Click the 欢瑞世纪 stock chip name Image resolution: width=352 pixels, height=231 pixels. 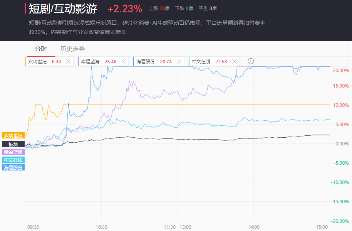pos(37,61)
